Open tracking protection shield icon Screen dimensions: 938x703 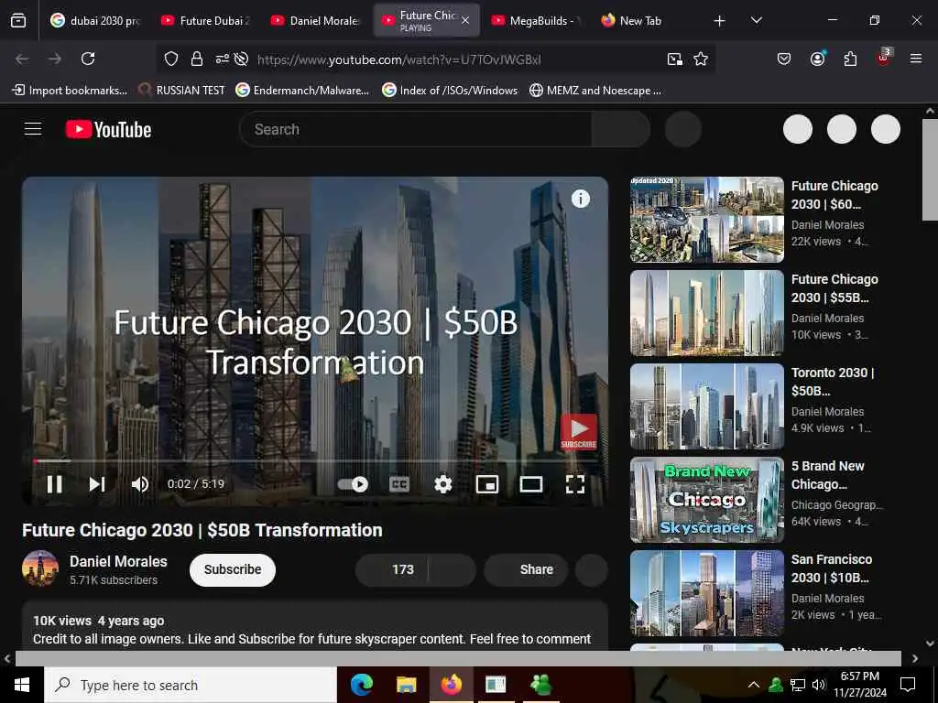[x=171, y=59]
